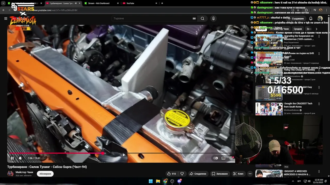Pause the video with the pause button

point(12,158)
